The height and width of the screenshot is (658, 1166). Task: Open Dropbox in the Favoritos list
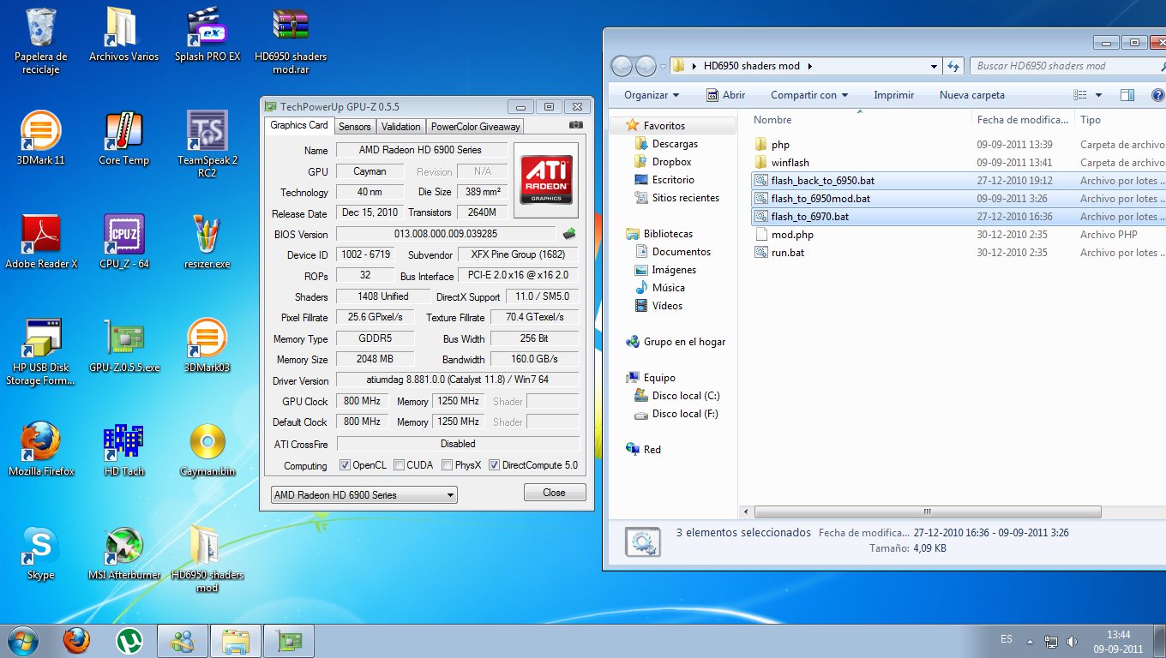[671, 162]
